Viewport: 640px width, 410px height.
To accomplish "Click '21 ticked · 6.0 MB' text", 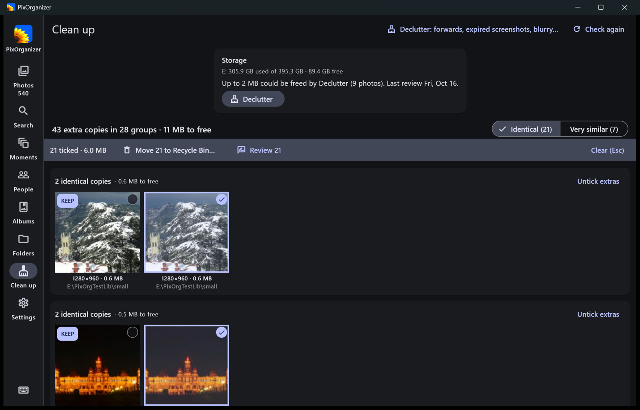I will (78, 150).
